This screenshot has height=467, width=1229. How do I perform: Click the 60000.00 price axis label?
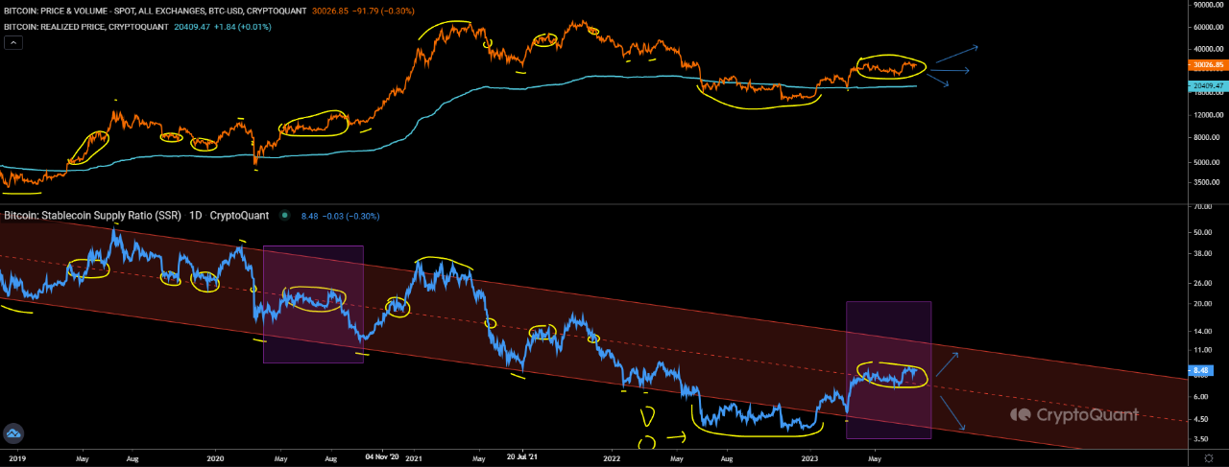coord(1208,28)
